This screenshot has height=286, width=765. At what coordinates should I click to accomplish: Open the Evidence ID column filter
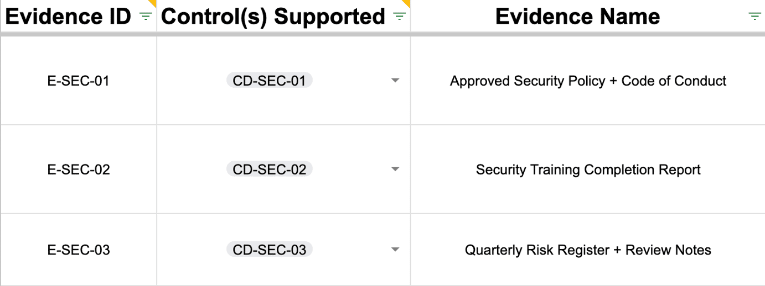(x=146, y=17)
